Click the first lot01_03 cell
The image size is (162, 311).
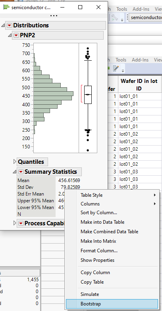[140, 171]
